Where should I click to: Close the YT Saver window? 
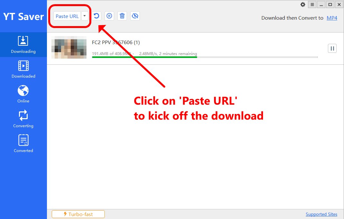(x=339, y=5)
